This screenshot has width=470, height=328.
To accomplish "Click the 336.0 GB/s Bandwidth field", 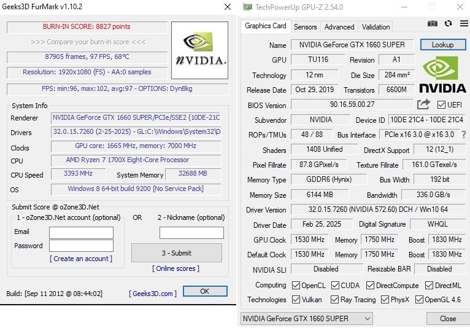I will (x=433, y=195).
